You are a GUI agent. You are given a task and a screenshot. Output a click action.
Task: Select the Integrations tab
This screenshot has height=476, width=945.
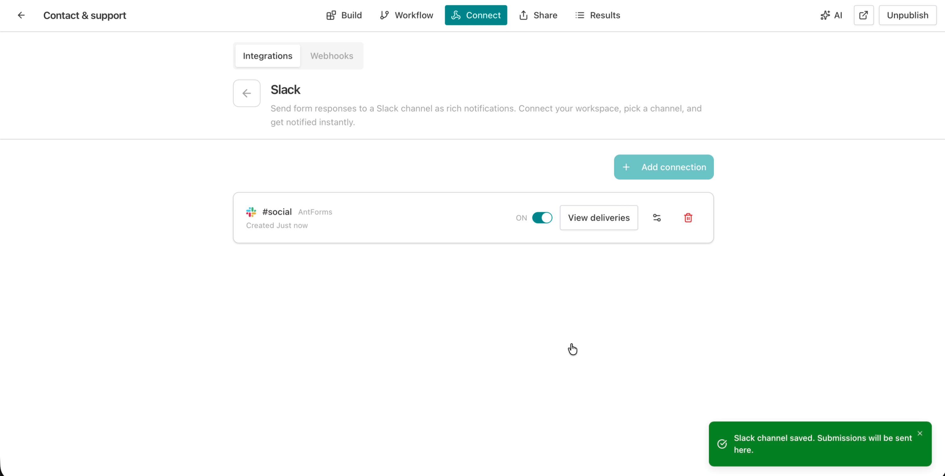pyautogui.click(x=267, y=56)
